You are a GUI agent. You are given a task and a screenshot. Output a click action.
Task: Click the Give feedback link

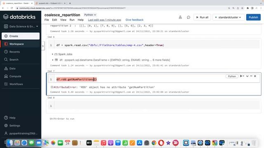(134, 20)
